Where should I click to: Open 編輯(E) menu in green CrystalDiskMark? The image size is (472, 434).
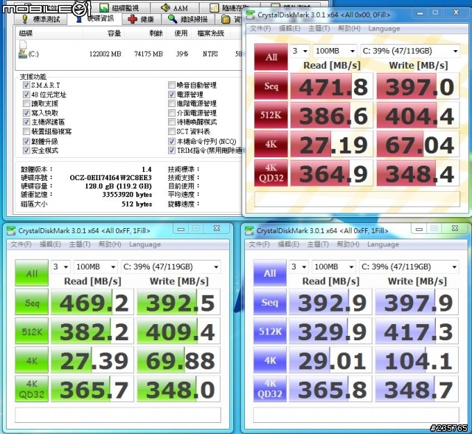click(x=50, y=244)
